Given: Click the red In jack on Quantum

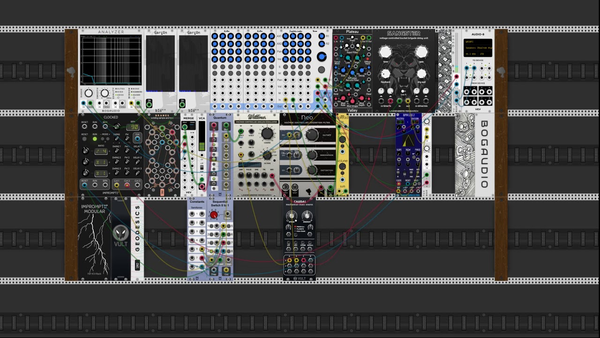Looking at the screenshot, I should pos(214,125).
